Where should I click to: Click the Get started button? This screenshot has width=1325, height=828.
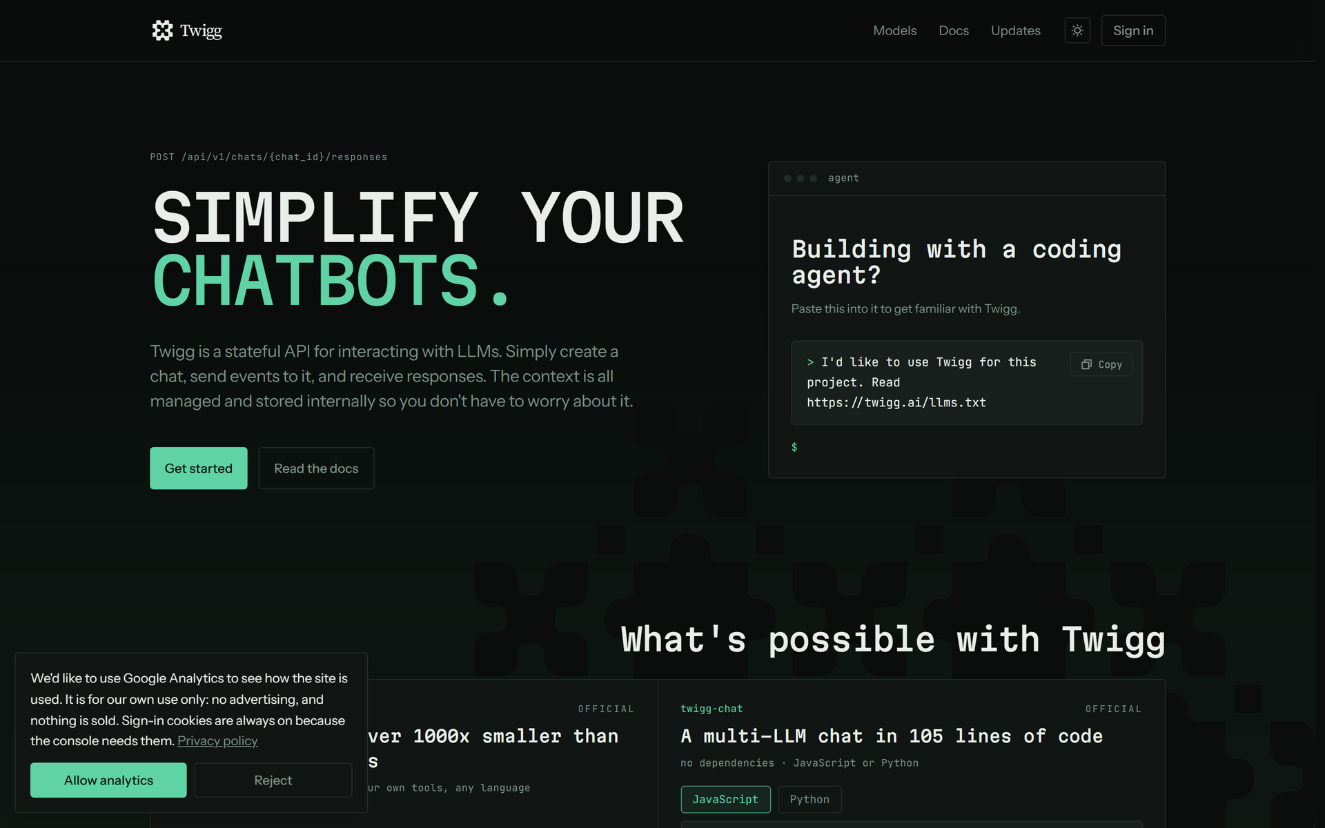(199, 469)
